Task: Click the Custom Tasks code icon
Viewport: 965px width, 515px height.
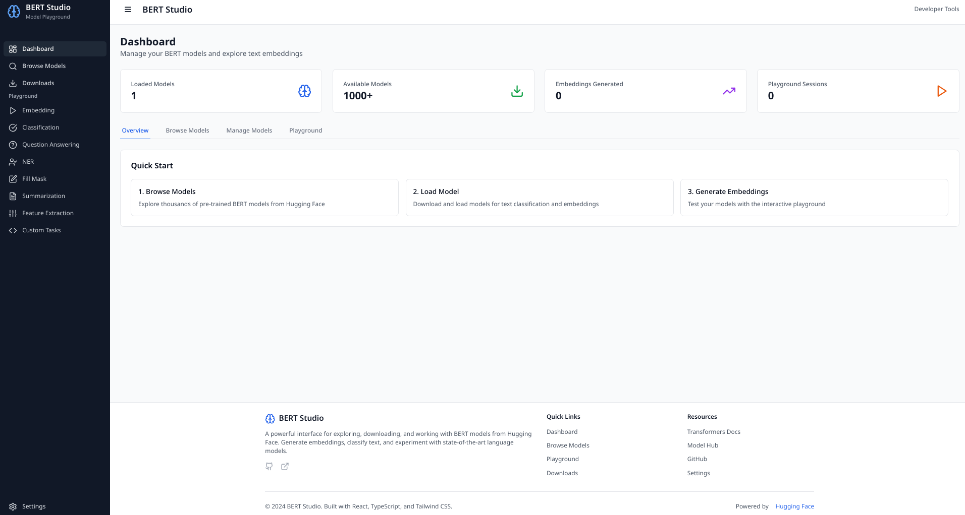Action: click(x=13, y=230)
